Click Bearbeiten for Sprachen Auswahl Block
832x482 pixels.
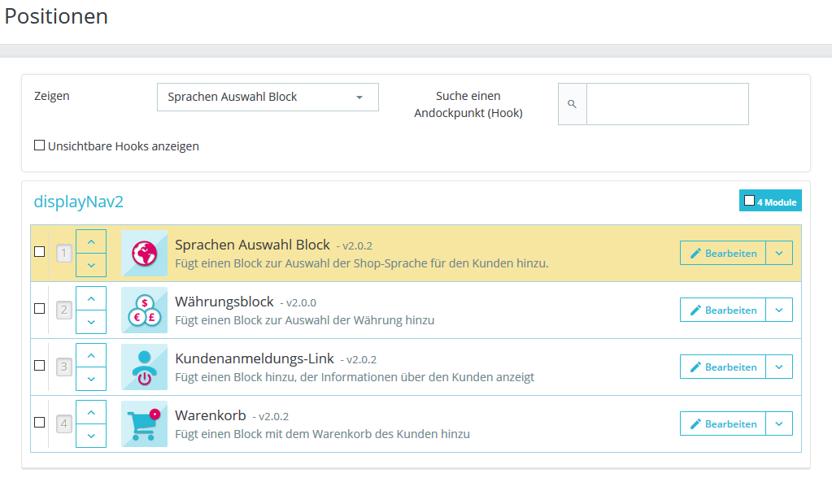[723, 254]
